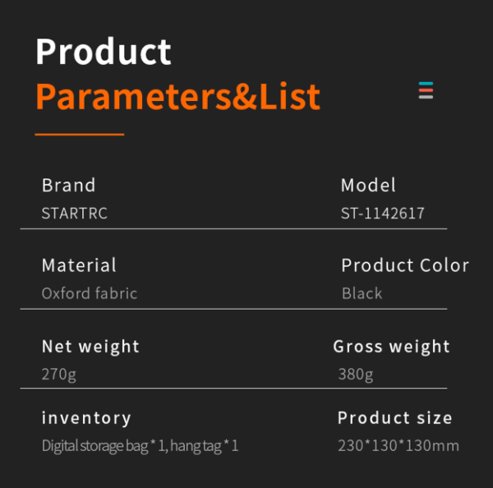Select the Net weight label

[x=90, y=347]
